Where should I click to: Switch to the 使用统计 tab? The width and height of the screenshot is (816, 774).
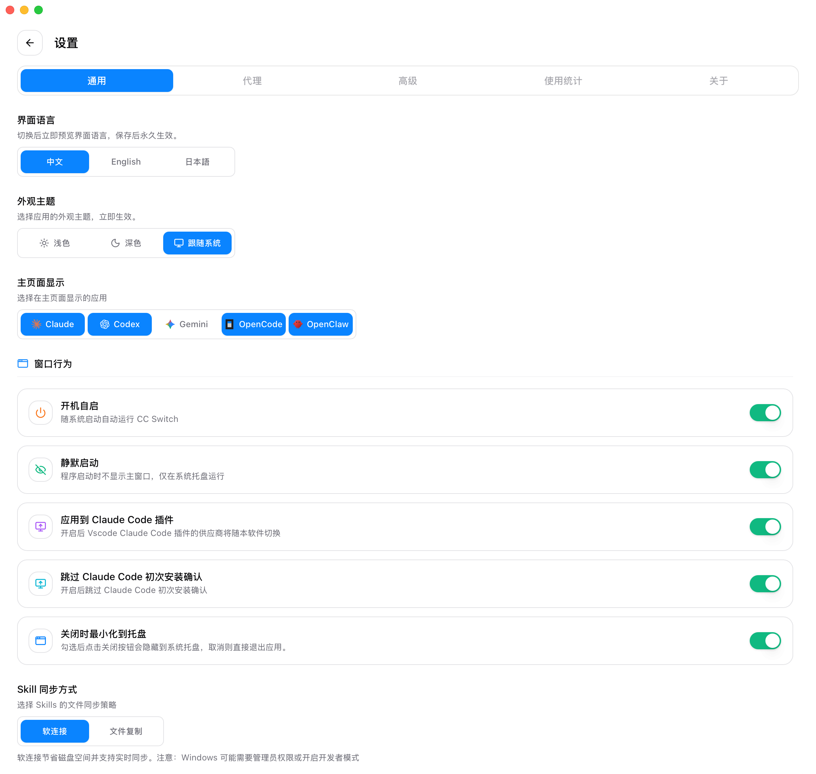coord(563,81)
